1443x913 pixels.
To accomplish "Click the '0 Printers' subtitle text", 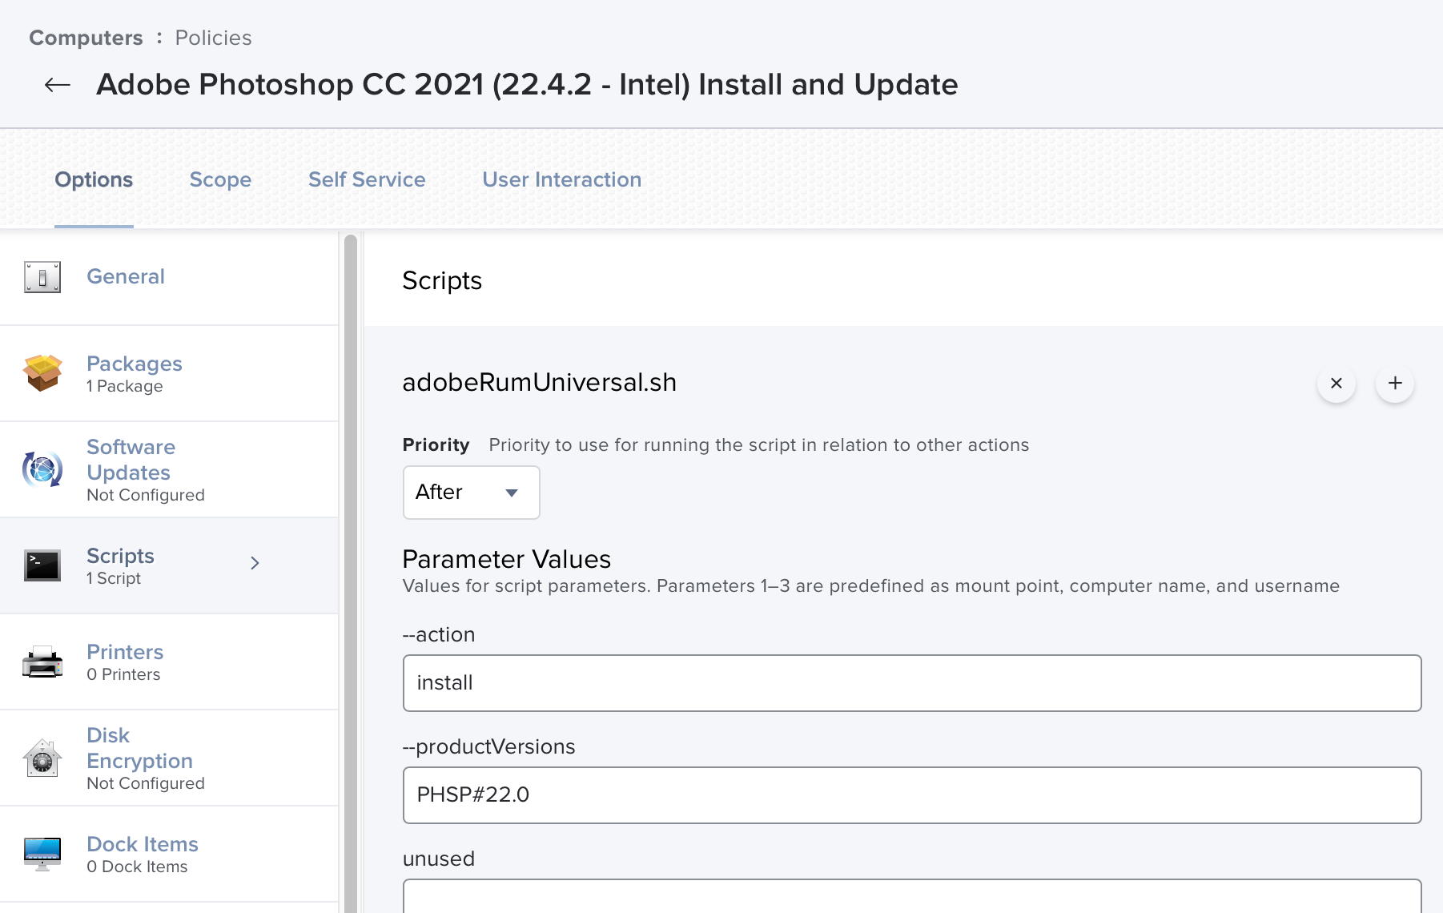I will click(123, 674).
